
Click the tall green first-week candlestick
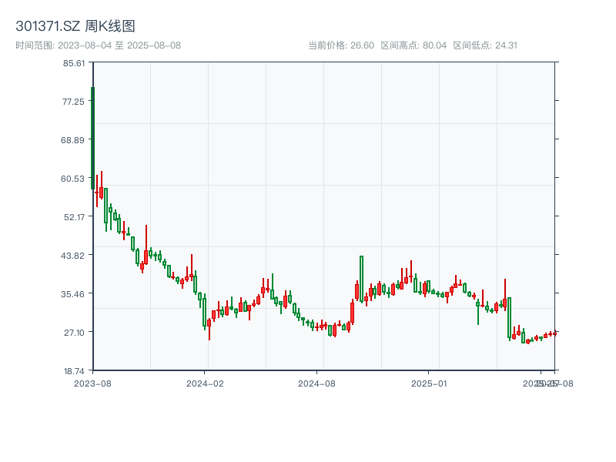(x=92, y=139)
